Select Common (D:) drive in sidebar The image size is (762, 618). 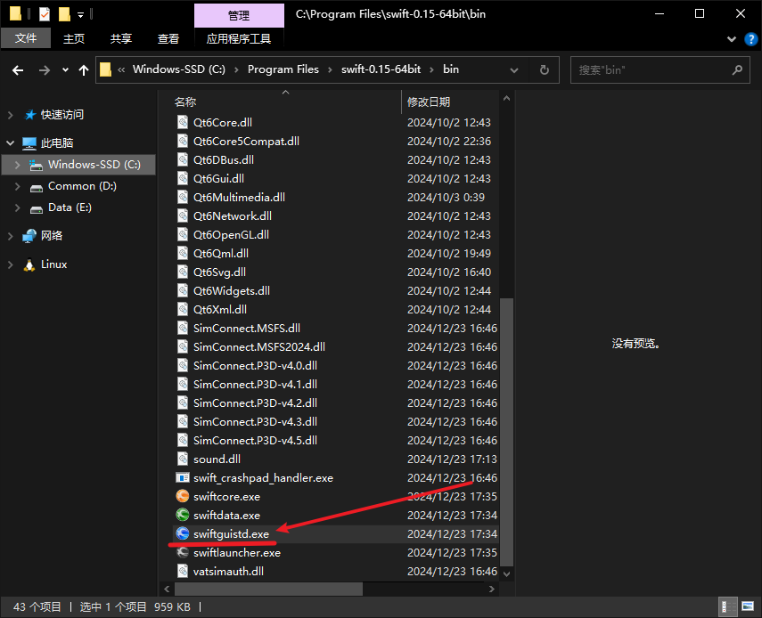[82, 186]
